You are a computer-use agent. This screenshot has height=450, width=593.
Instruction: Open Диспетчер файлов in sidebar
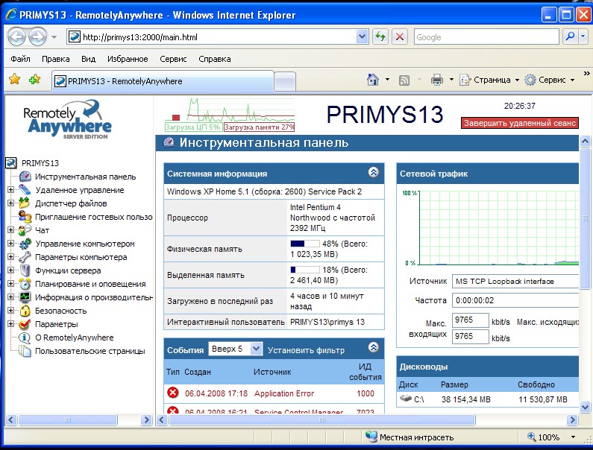tap(71, 203)
